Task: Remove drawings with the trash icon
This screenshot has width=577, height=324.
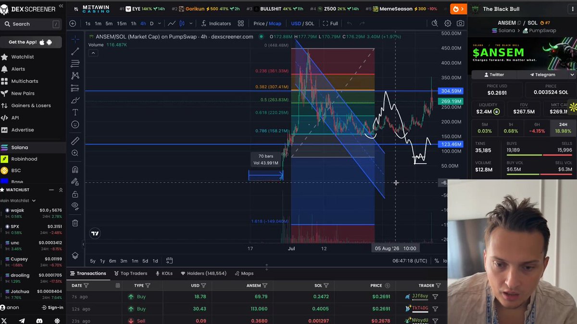Action: tap(75, 223)
